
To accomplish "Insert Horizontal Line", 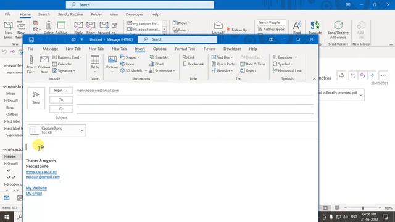I will tap(287, 71).
